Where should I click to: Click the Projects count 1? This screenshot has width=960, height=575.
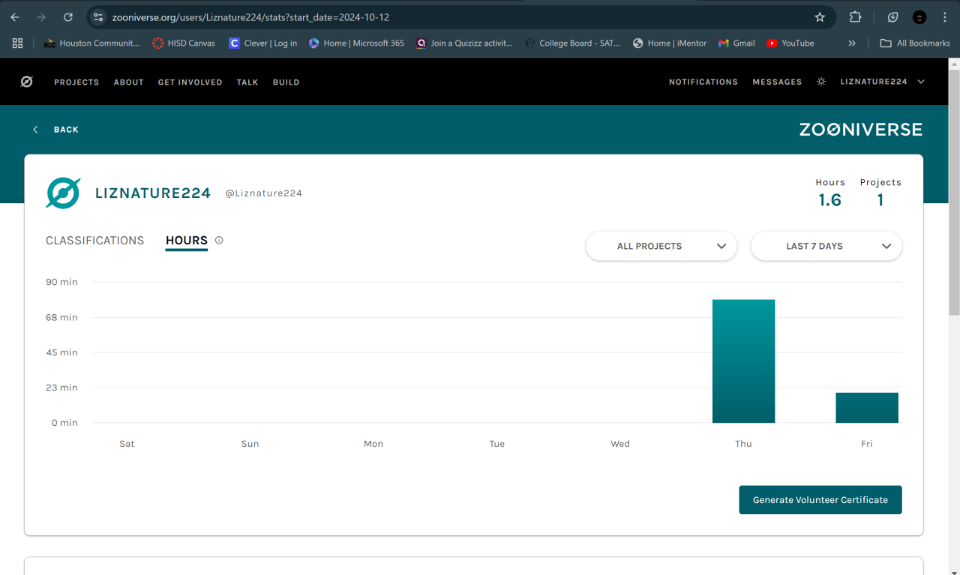[x=880, y=200]
